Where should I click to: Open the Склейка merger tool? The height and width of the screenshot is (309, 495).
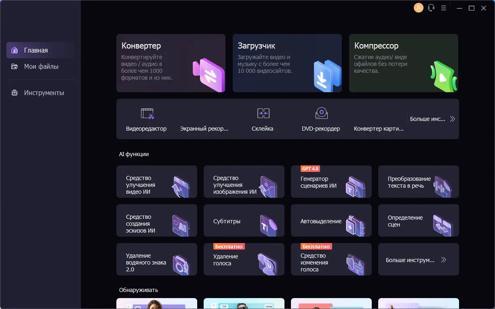coord(263,119)
